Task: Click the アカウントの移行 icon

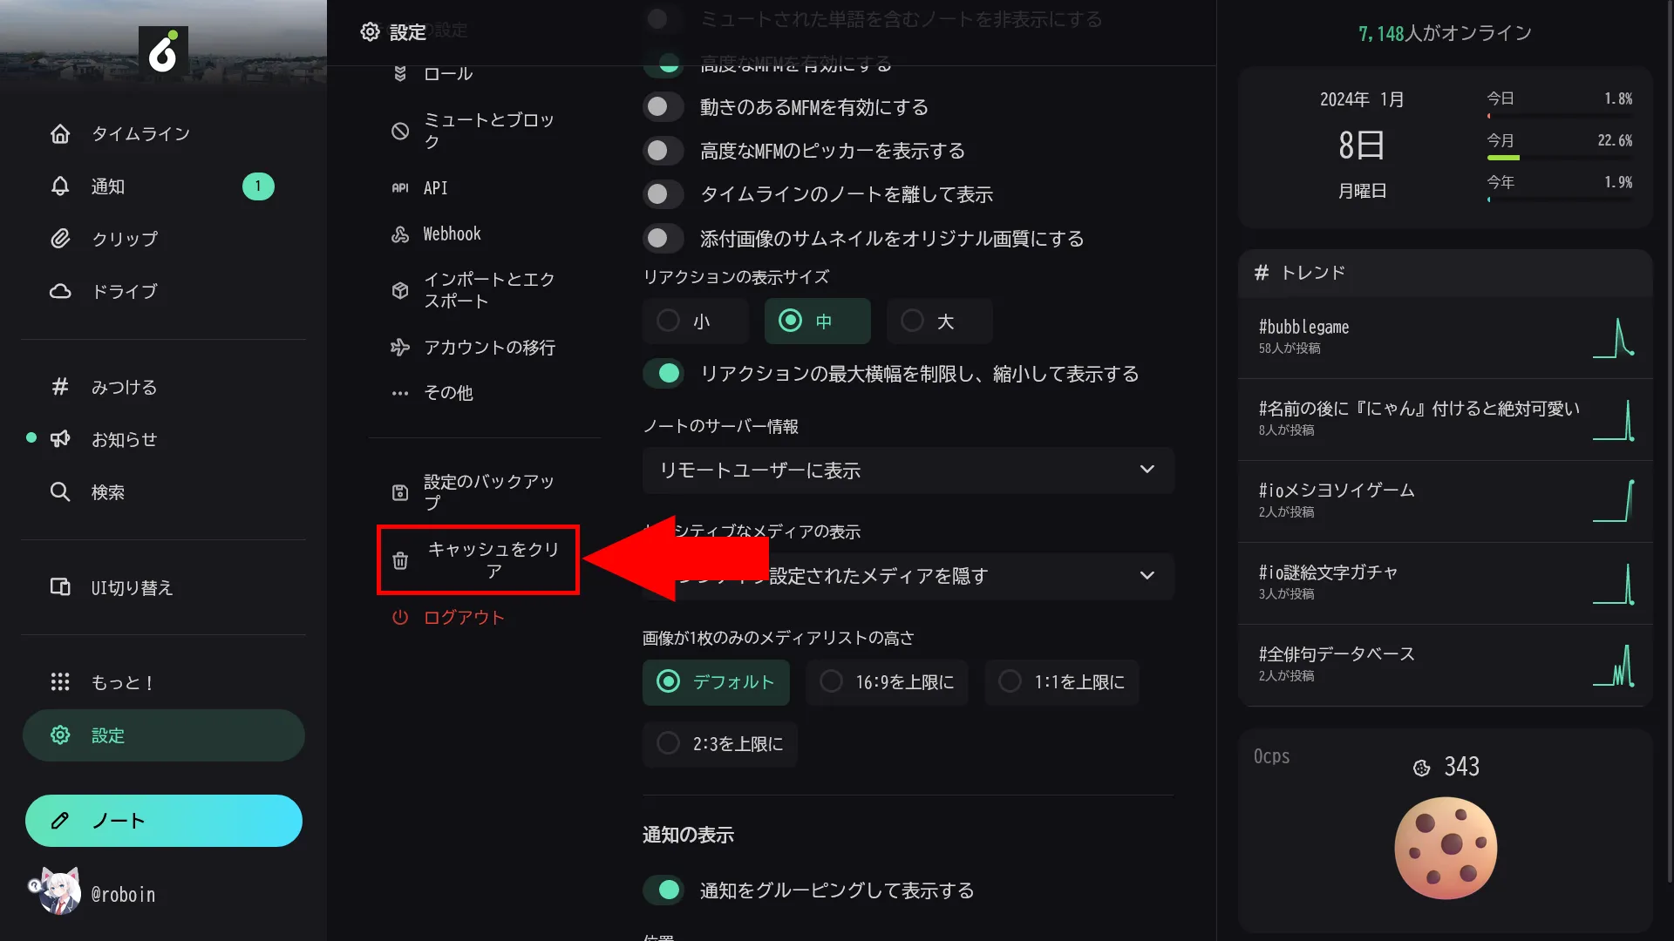Action: point(400,347)
